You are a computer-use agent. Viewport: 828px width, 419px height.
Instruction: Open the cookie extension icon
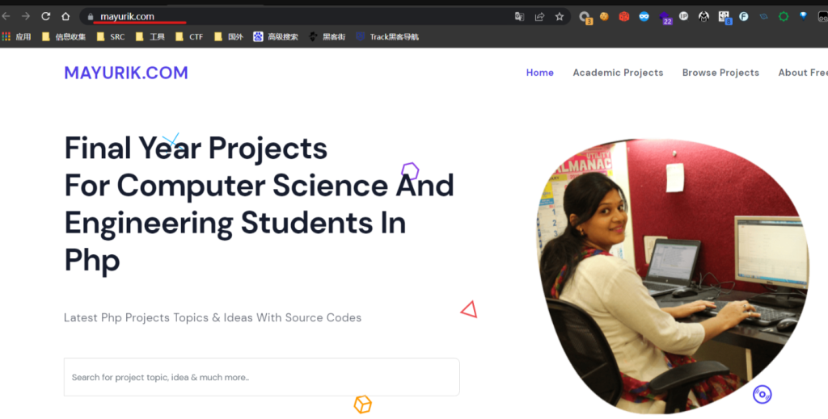604,16
